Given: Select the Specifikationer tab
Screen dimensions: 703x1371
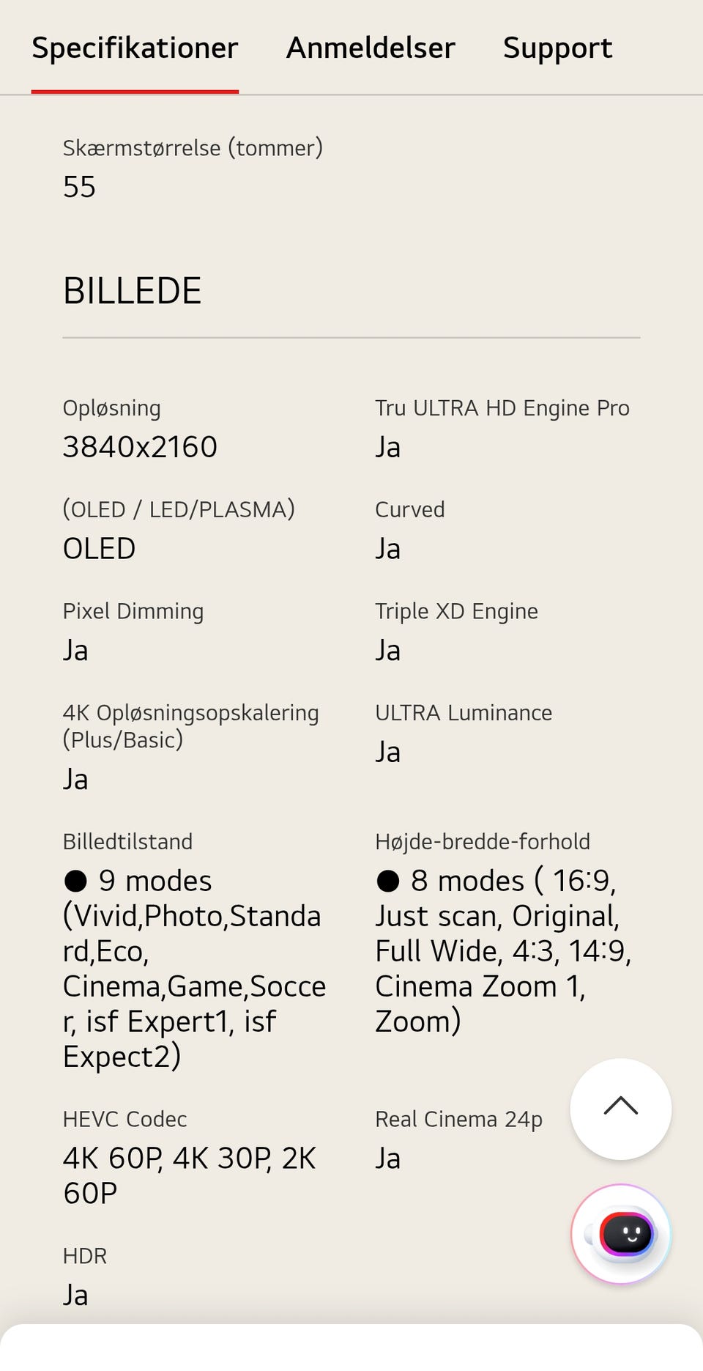Looking at the screenshot, I should click(x=135, y=48).
